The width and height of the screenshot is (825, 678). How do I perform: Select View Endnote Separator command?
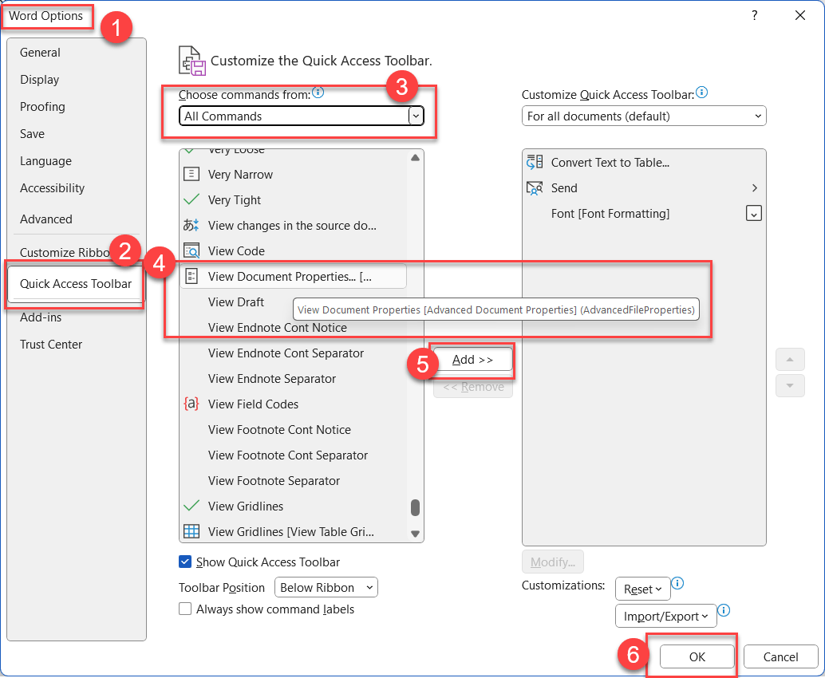point(293,378)
